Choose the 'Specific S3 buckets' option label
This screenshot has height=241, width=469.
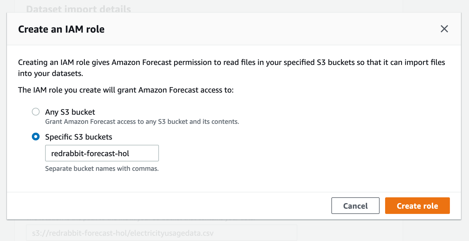tap(79, 137)
